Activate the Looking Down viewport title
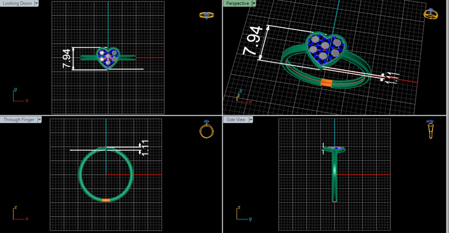449x233 pixels. (17, 3)
